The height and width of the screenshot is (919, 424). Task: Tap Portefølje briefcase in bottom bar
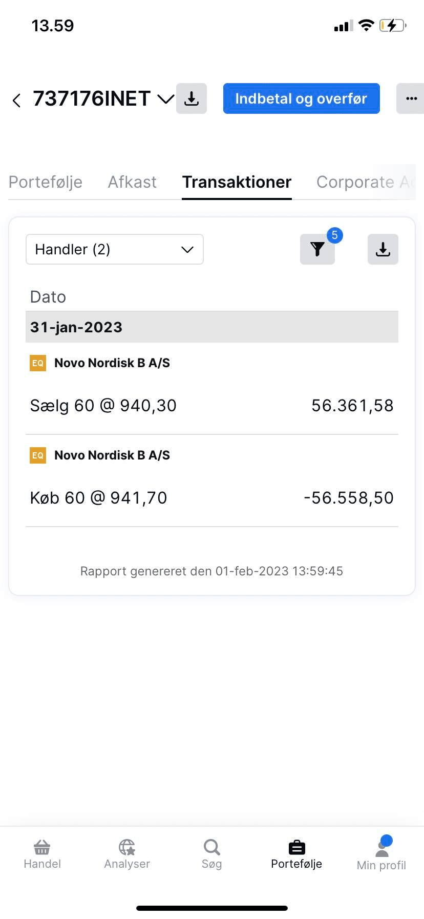(x=296, y=854)
